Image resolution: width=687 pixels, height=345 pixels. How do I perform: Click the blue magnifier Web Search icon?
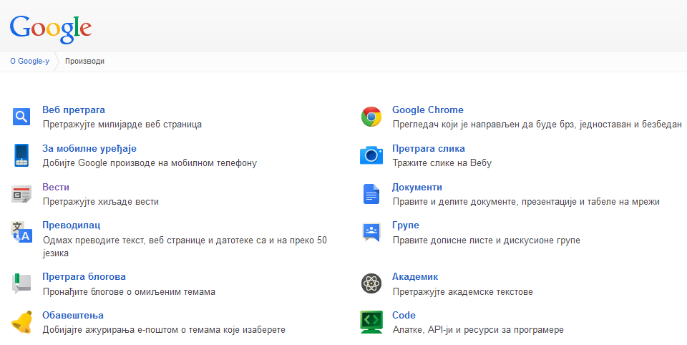(21, 117)
